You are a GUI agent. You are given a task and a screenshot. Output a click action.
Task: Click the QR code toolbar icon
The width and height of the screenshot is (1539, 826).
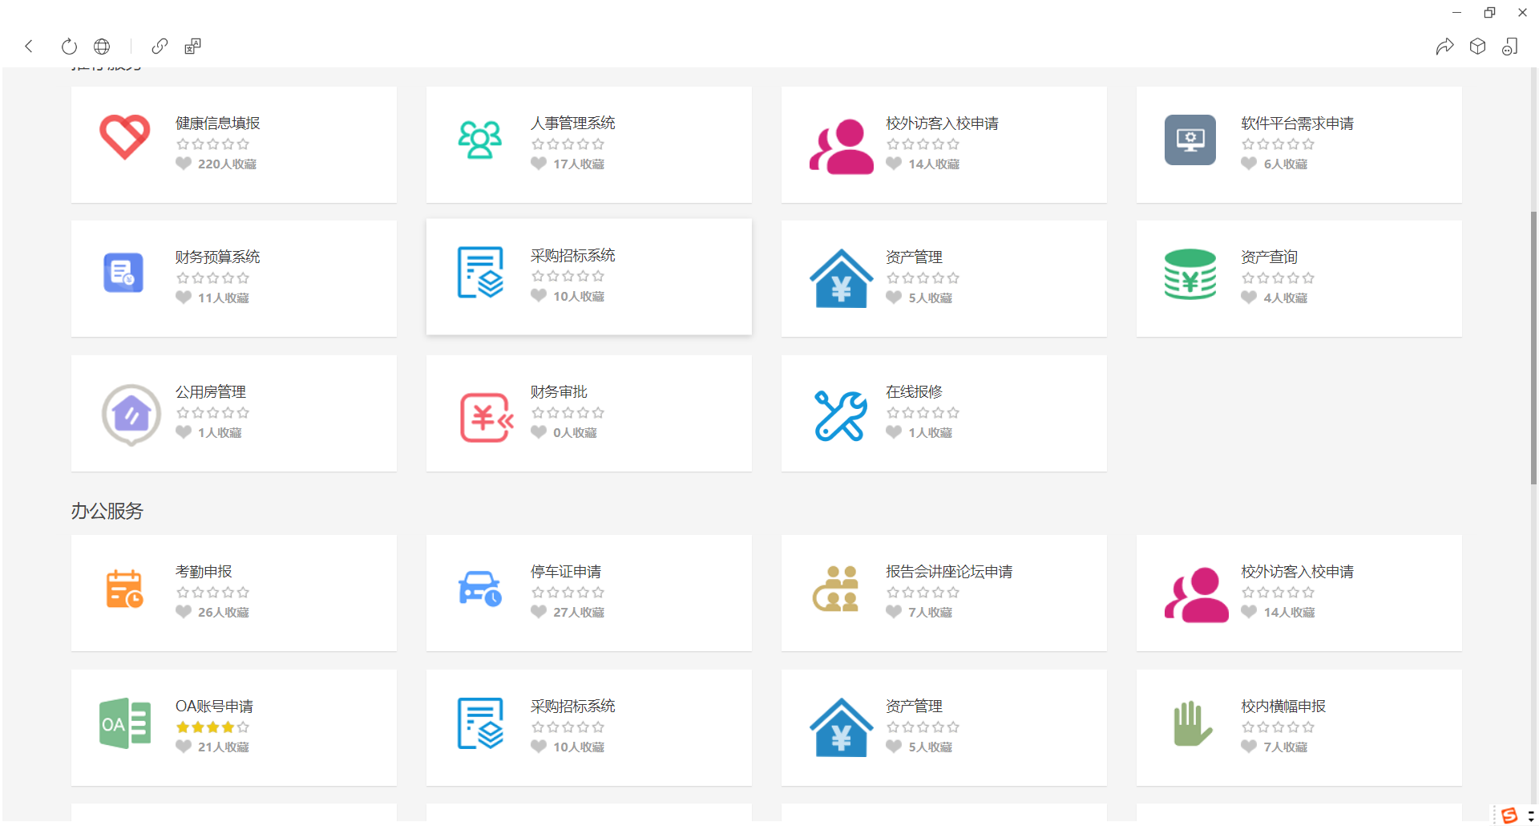click(x=192, y=47)
